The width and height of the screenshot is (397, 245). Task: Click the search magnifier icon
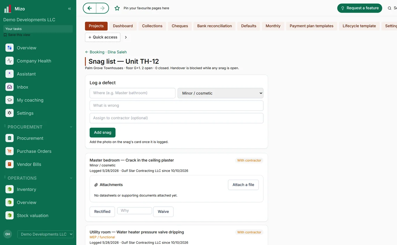(x=389, y=8)
